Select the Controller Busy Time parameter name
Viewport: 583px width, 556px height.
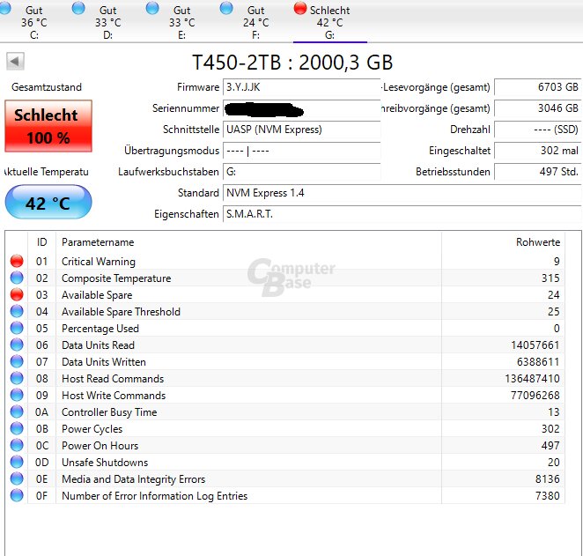click(x=109, y=412)
